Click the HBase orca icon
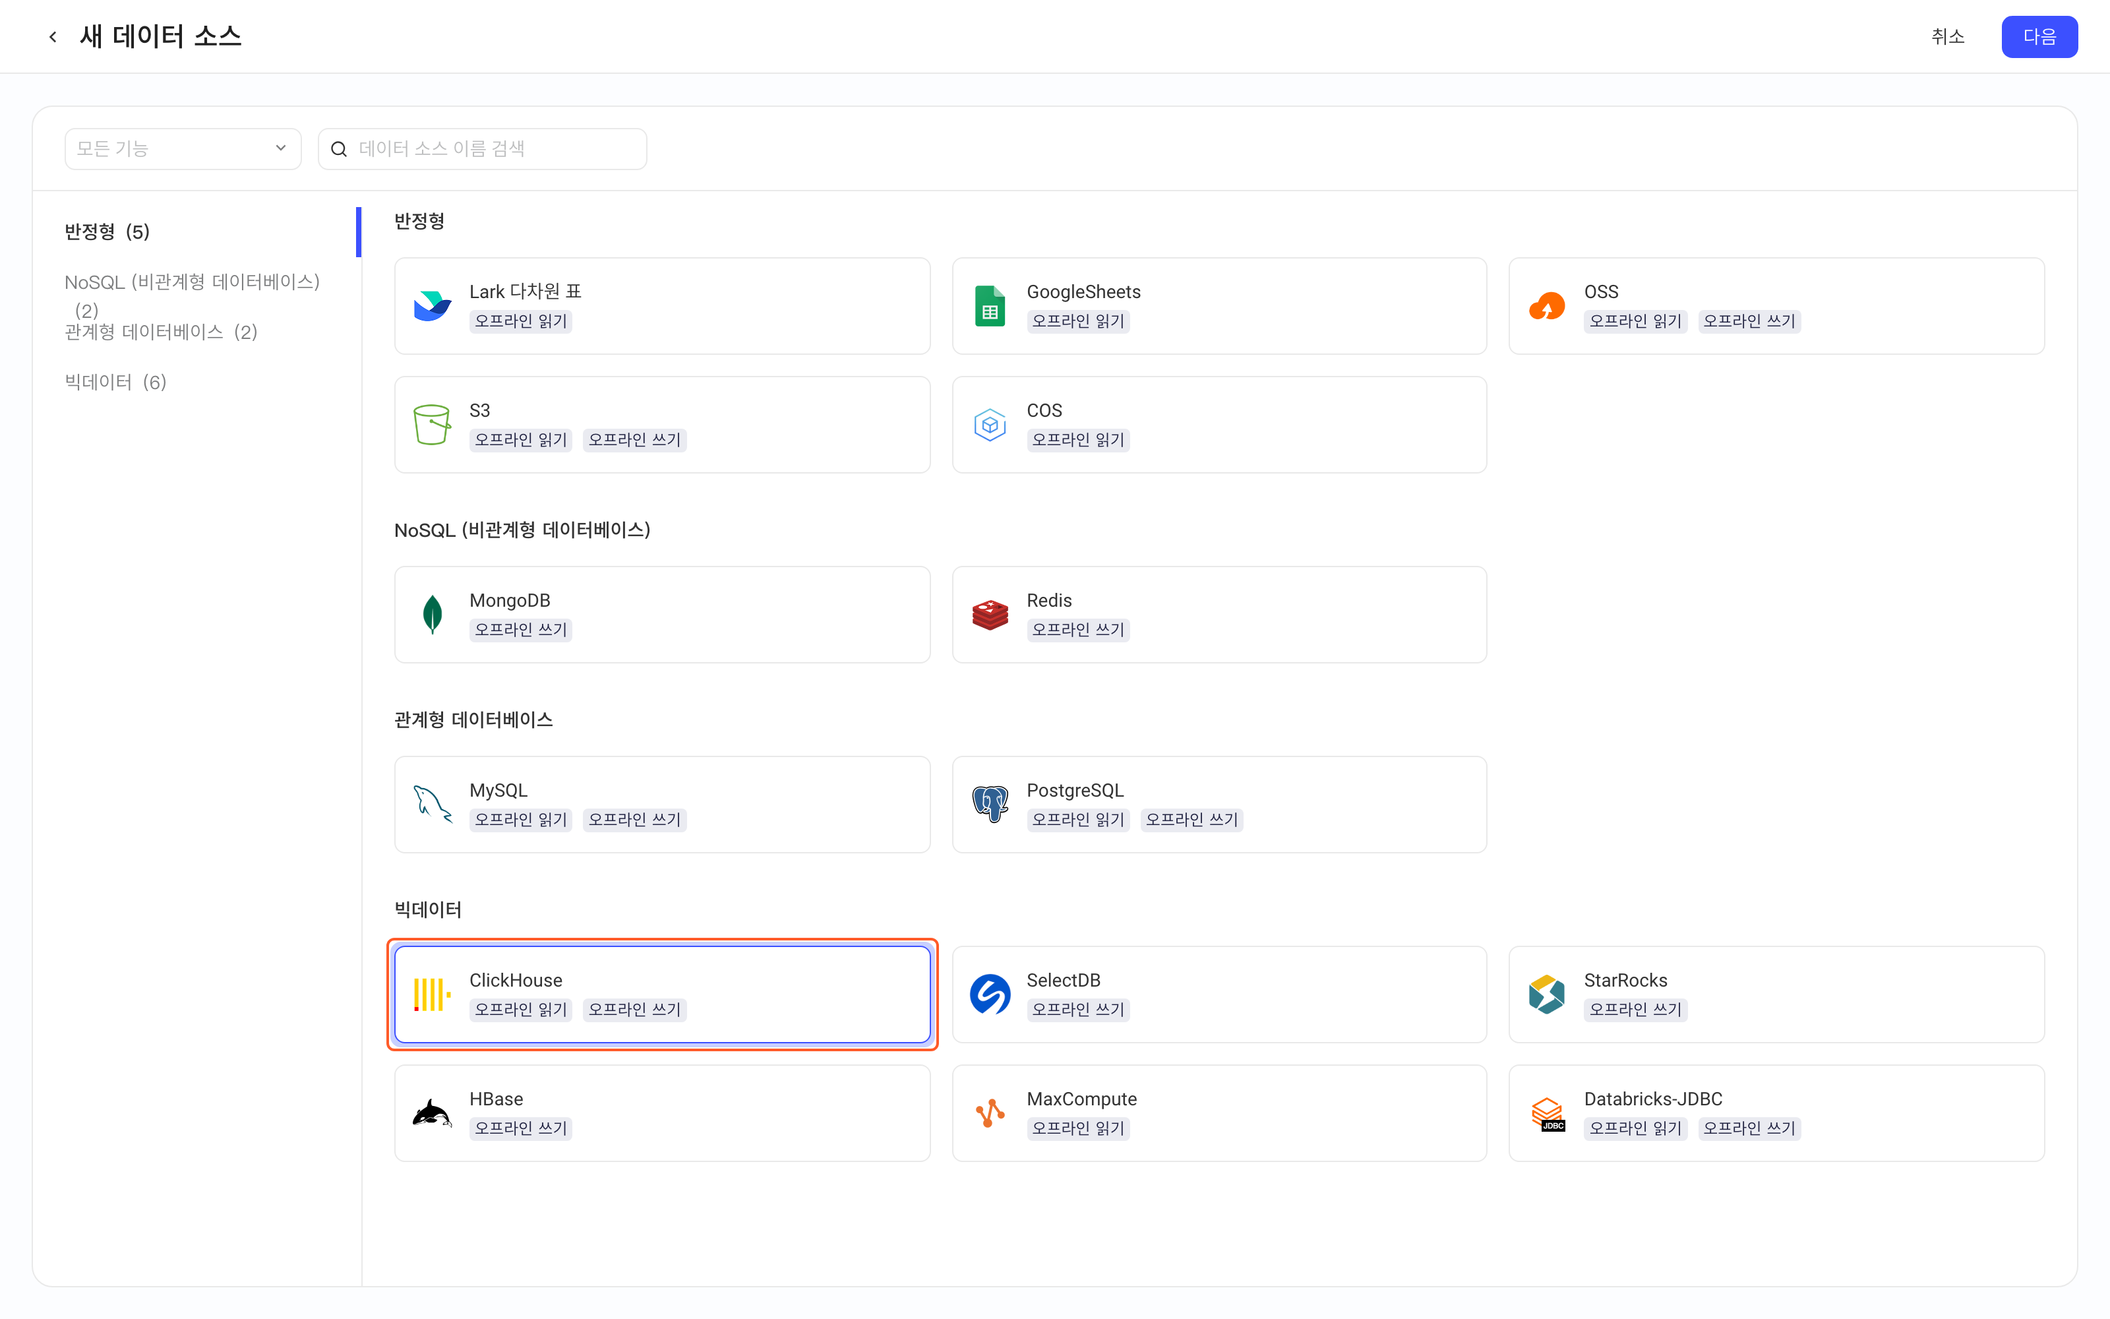Image resolution: width=2110 pixels, height=1319 pixels. click(x=433, y=1113)
